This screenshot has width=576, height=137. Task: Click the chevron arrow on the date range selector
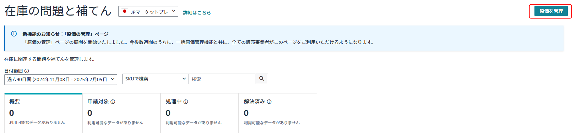113,79
